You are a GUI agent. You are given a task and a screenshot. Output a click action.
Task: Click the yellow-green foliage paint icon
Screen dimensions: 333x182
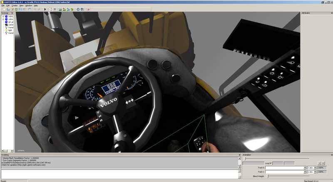coord(72,9)
